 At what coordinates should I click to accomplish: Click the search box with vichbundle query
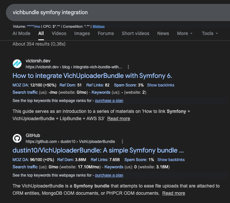(118, 13)
